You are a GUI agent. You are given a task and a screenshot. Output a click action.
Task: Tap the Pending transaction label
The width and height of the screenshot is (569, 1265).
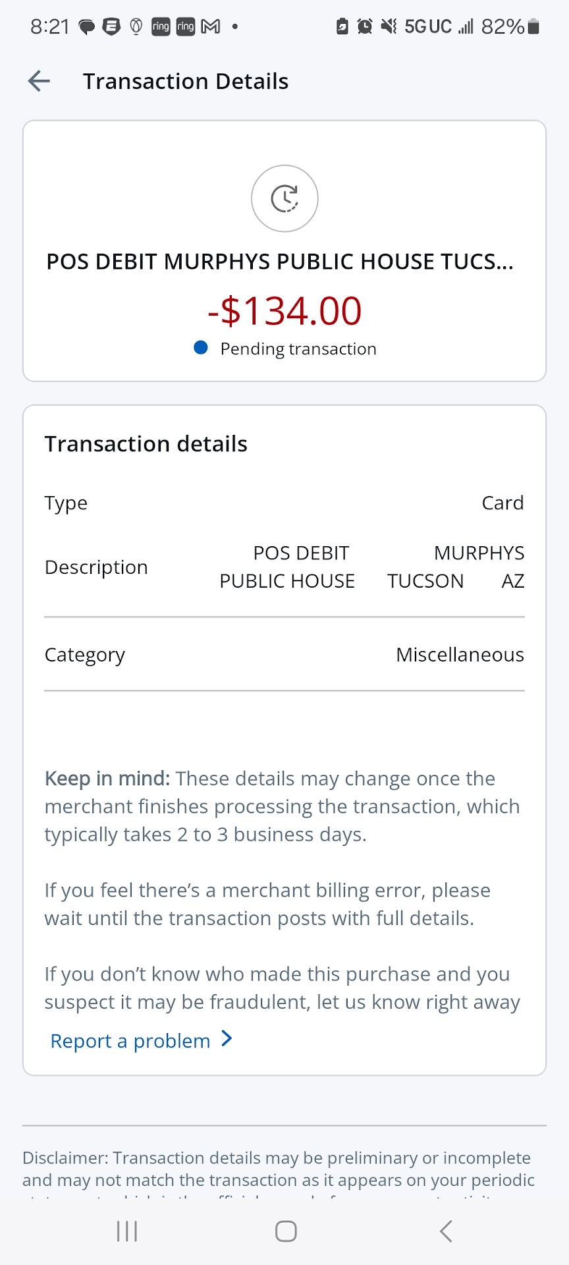pyautogui.click(x=298, y=349)
